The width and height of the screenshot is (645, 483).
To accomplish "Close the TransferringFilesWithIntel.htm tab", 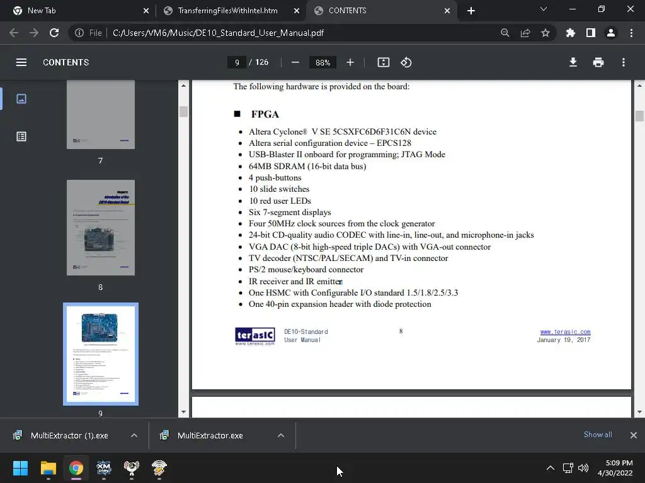I will (x=297, y=11).
